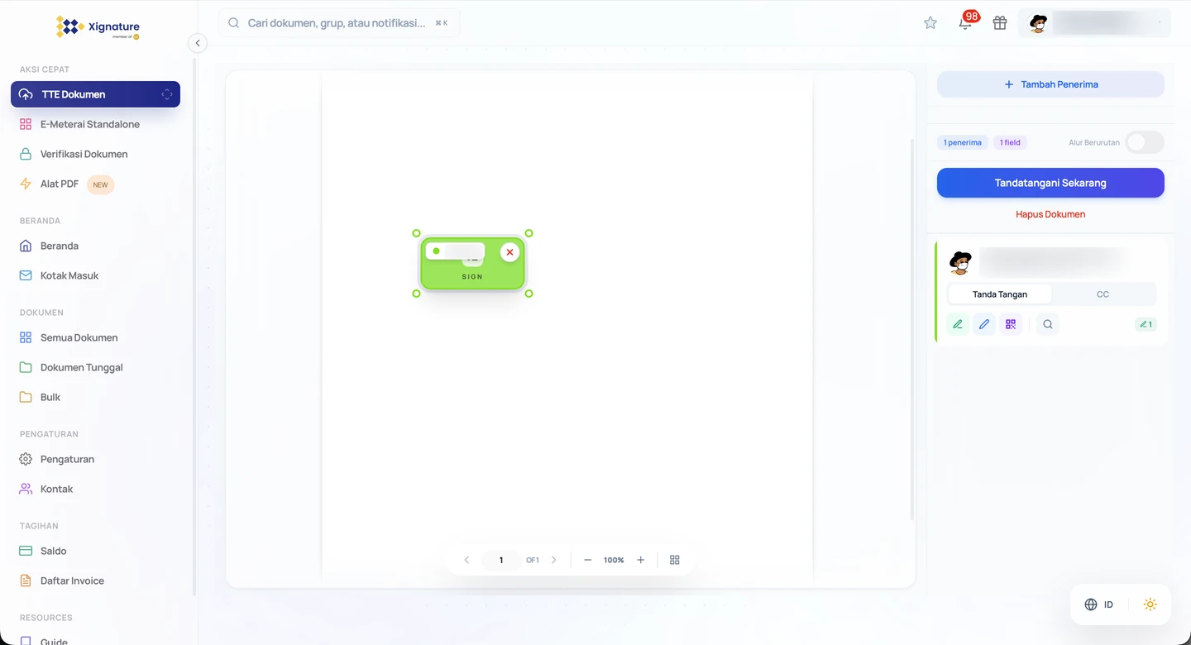Image resolution: width=1191 pixels, height=645 pixels.
Task: Open Semua Dokumen list
Action: pos(95,337)
